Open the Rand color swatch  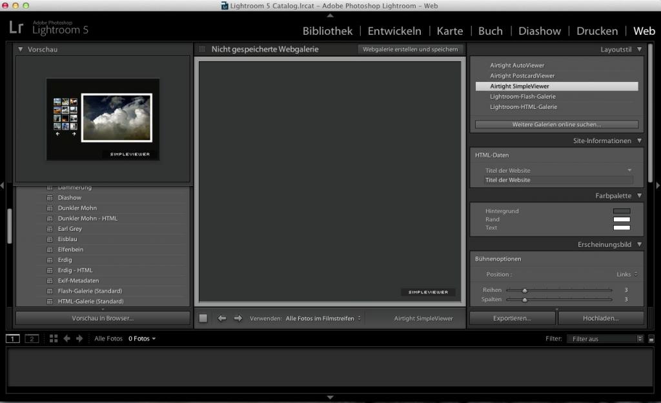622,219
